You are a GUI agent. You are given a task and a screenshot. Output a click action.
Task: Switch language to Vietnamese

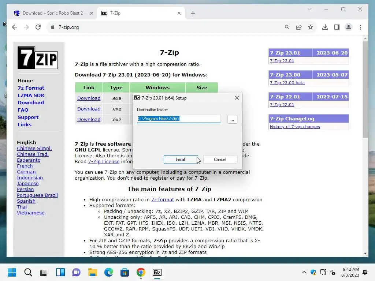pos(30,213)
